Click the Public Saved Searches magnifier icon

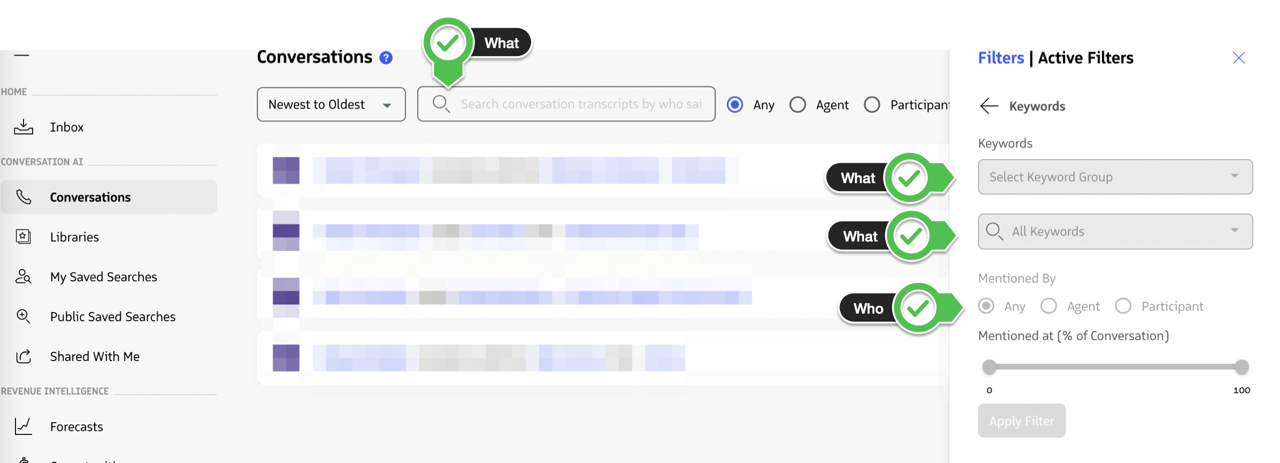click(x=23, y=316)
